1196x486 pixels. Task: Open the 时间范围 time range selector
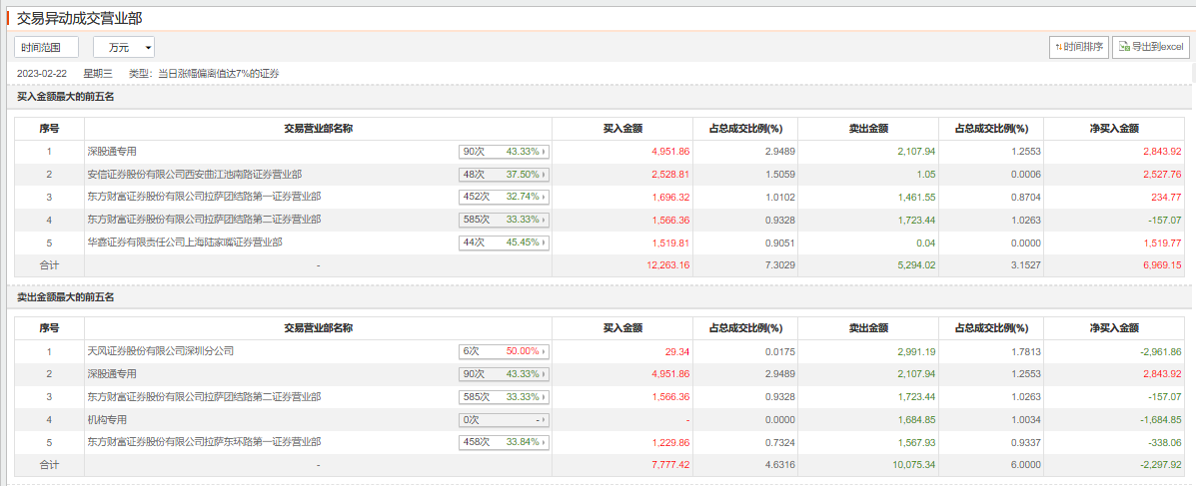pos(47,47)
